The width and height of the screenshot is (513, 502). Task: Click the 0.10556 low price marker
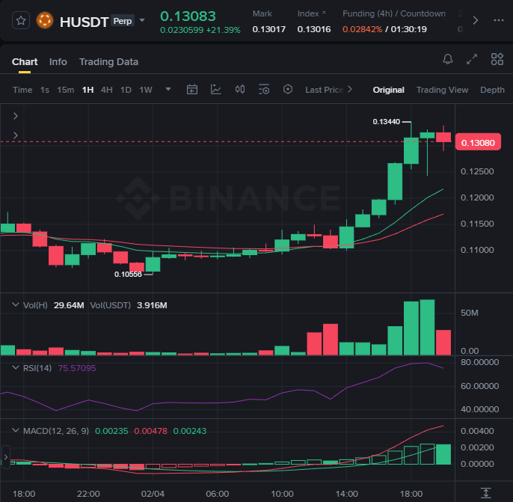(x=128, y=275)
